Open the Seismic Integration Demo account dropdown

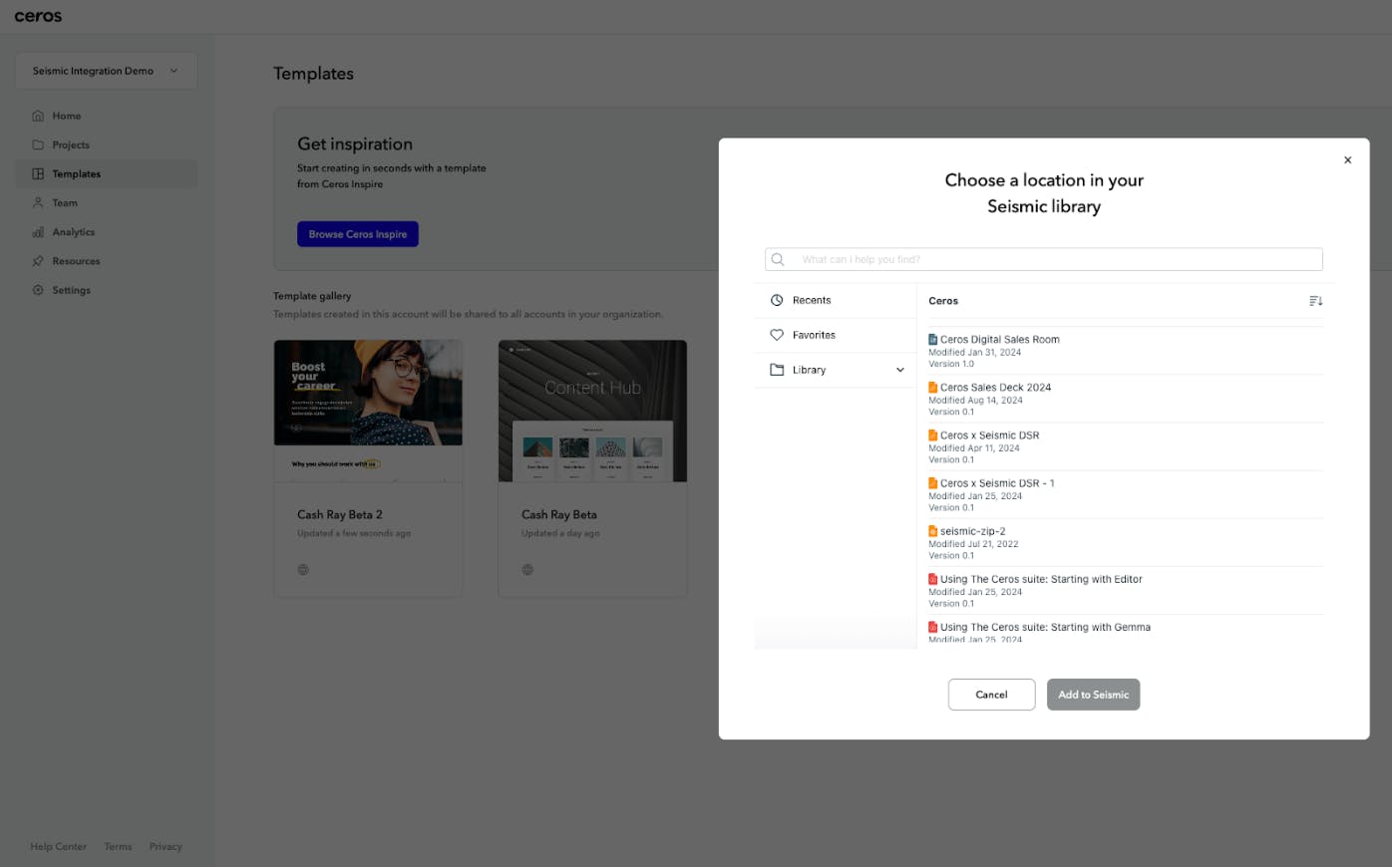[x=106, y=71]
